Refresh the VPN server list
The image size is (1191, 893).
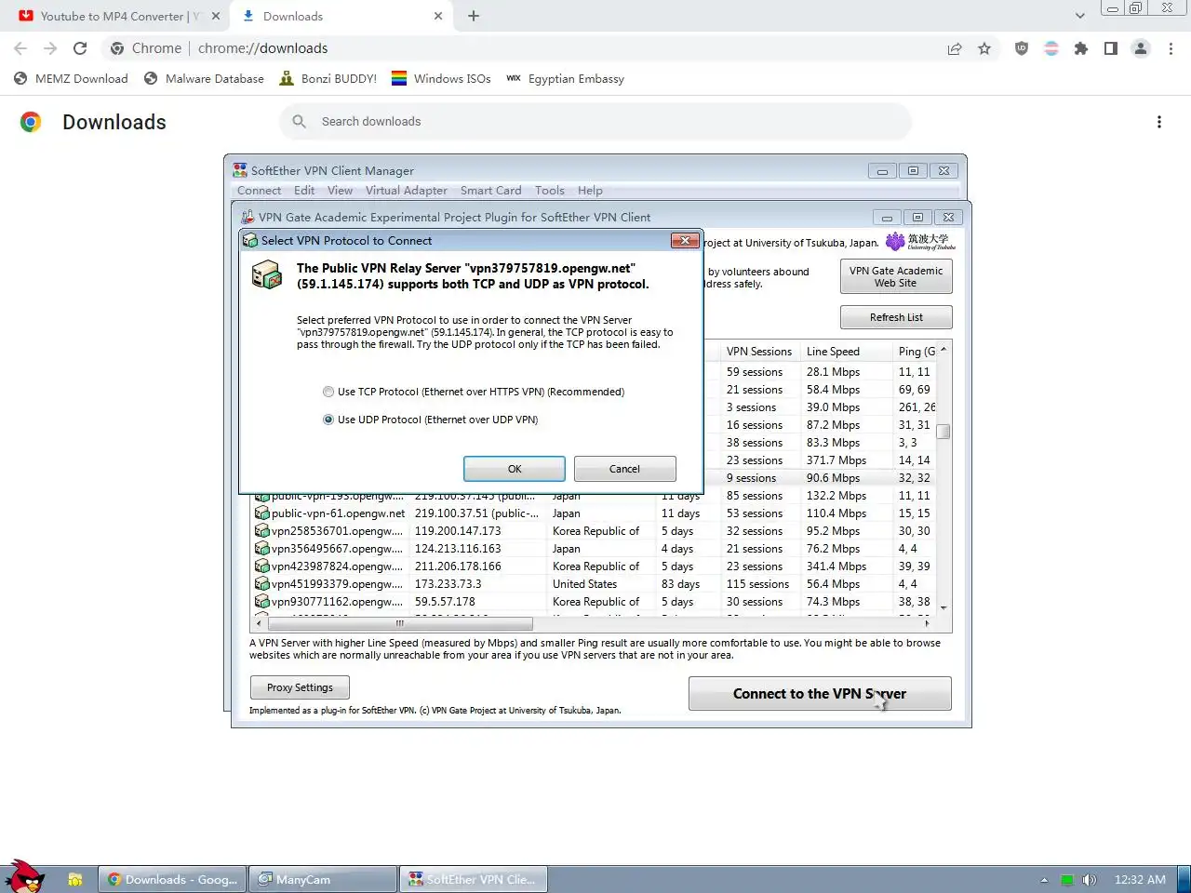896,317
